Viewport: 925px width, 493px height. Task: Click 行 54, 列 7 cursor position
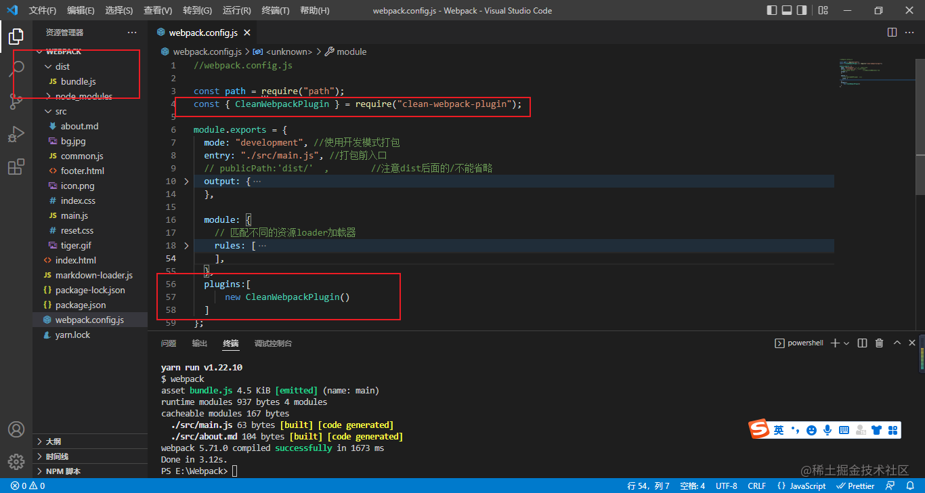(x=648, y=486)
